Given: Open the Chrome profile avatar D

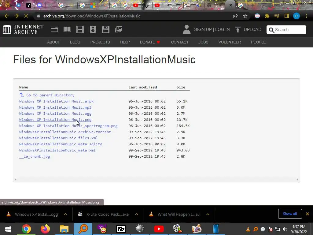Looking at the screenshot, I should tap(296, 16).
